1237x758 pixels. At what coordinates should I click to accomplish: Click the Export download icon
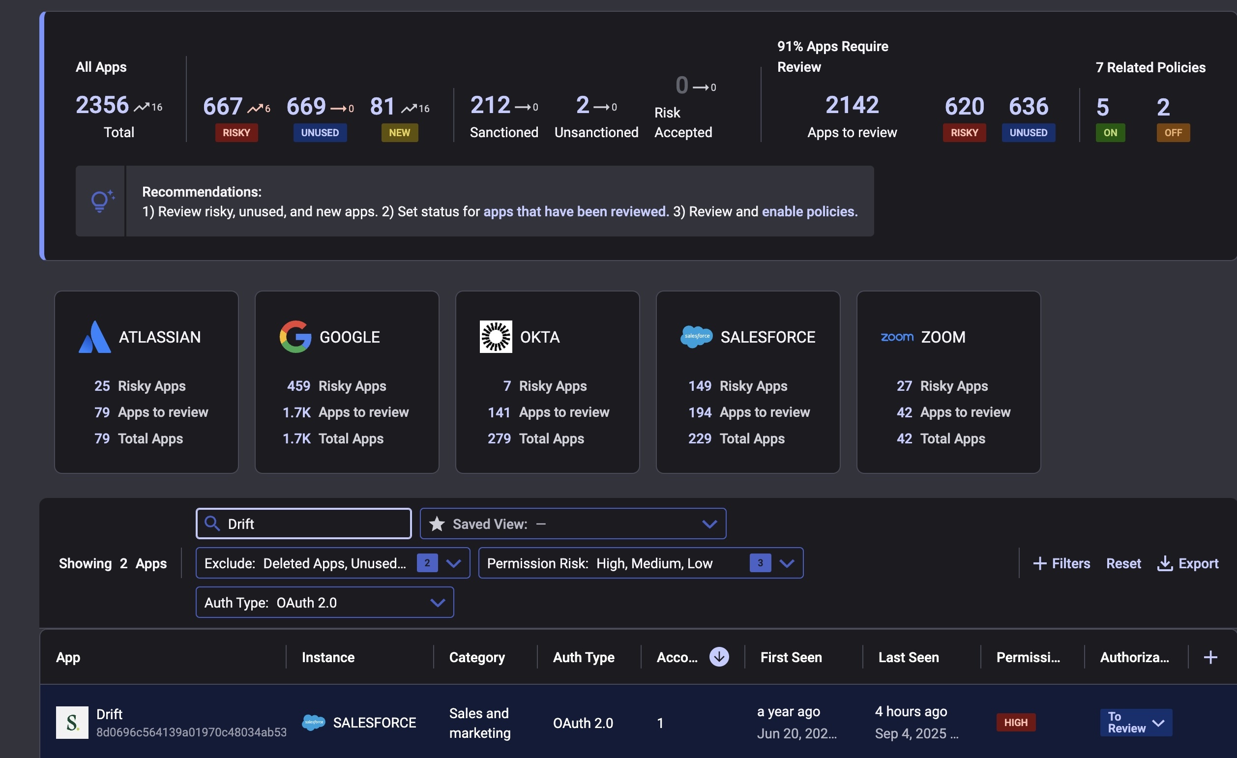[1165, 563]
